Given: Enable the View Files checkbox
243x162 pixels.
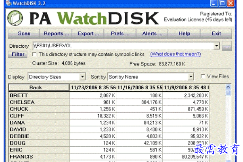Looking at the screenshot, I should pyautogui.click(x=203, y=76).
